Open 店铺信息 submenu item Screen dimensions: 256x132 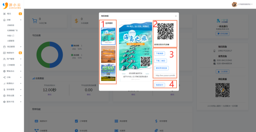[x=11, y=25]
